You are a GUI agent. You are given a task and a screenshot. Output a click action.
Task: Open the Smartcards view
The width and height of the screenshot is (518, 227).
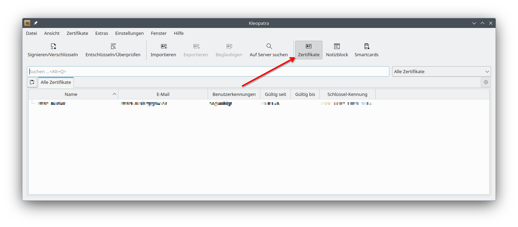coord(367,50)
